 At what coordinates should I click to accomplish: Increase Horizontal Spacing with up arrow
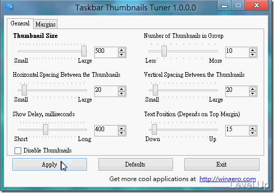122,89
